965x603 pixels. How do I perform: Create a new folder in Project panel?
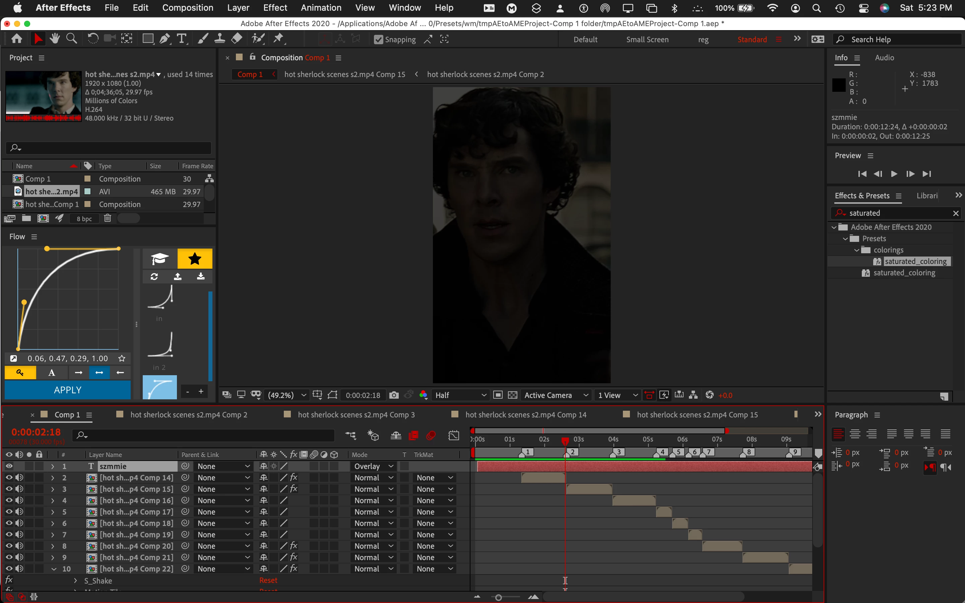(26, 218)
